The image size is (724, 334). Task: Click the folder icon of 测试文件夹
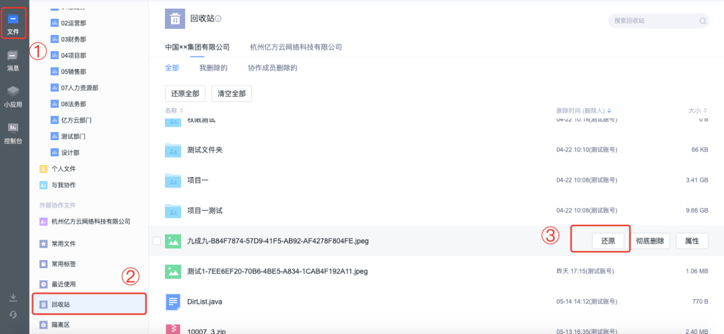pyautogui.click(x=173, y=150)
